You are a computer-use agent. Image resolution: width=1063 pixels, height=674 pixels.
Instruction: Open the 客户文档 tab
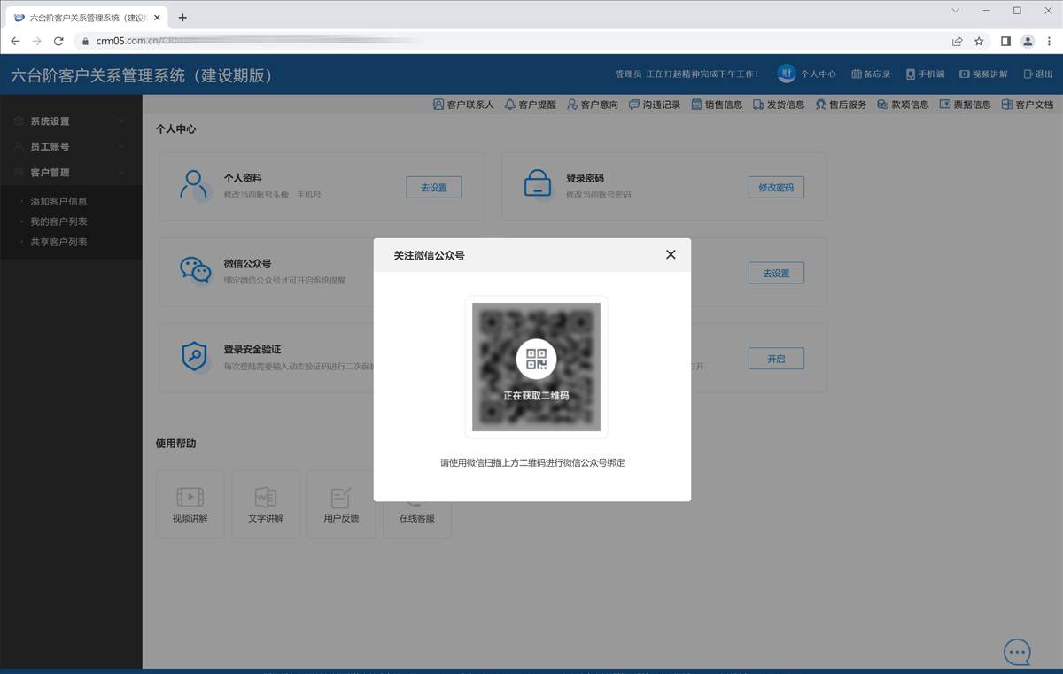coord(1028,105)
